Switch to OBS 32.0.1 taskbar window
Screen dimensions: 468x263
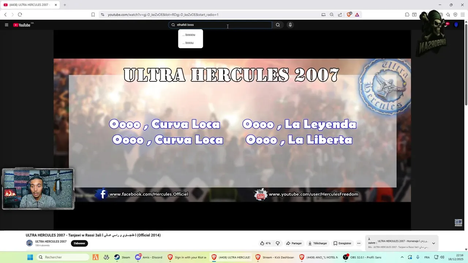point(362,257)
